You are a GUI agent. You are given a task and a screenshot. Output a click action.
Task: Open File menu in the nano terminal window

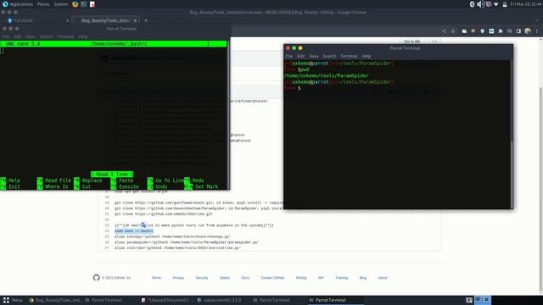[x=6, y=36]
